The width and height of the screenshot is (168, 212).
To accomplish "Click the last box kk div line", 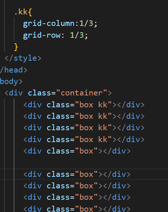I will pyautogui.click(x=84, y=139).
